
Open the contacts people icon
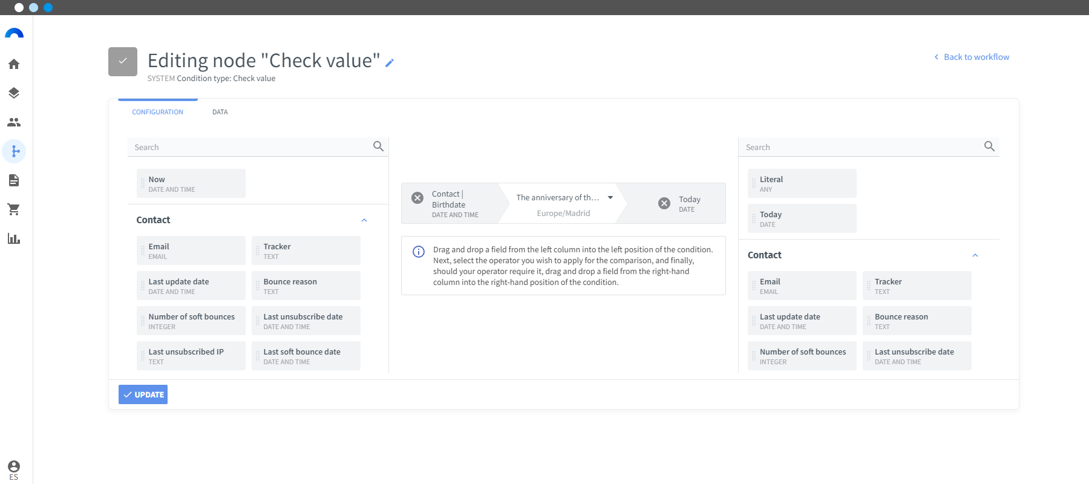(14, 122)
